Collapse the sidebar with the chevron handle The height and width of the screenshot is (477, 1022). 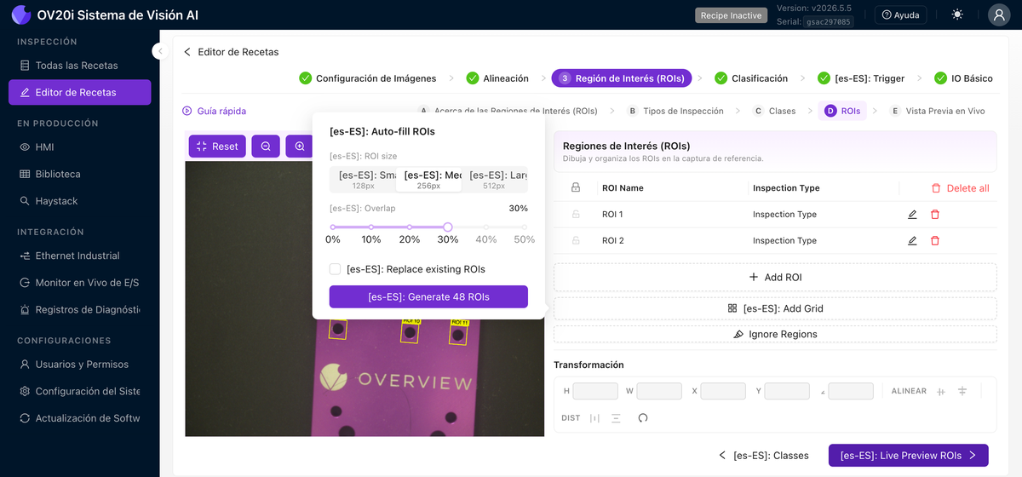tap(159, 51)
